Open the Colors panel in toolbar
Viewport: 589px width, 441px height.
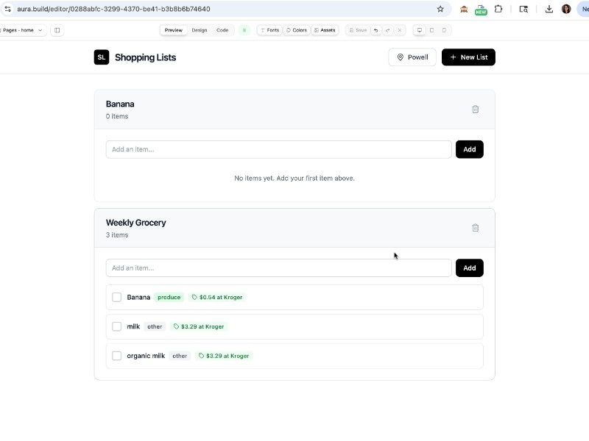point(296,30)
